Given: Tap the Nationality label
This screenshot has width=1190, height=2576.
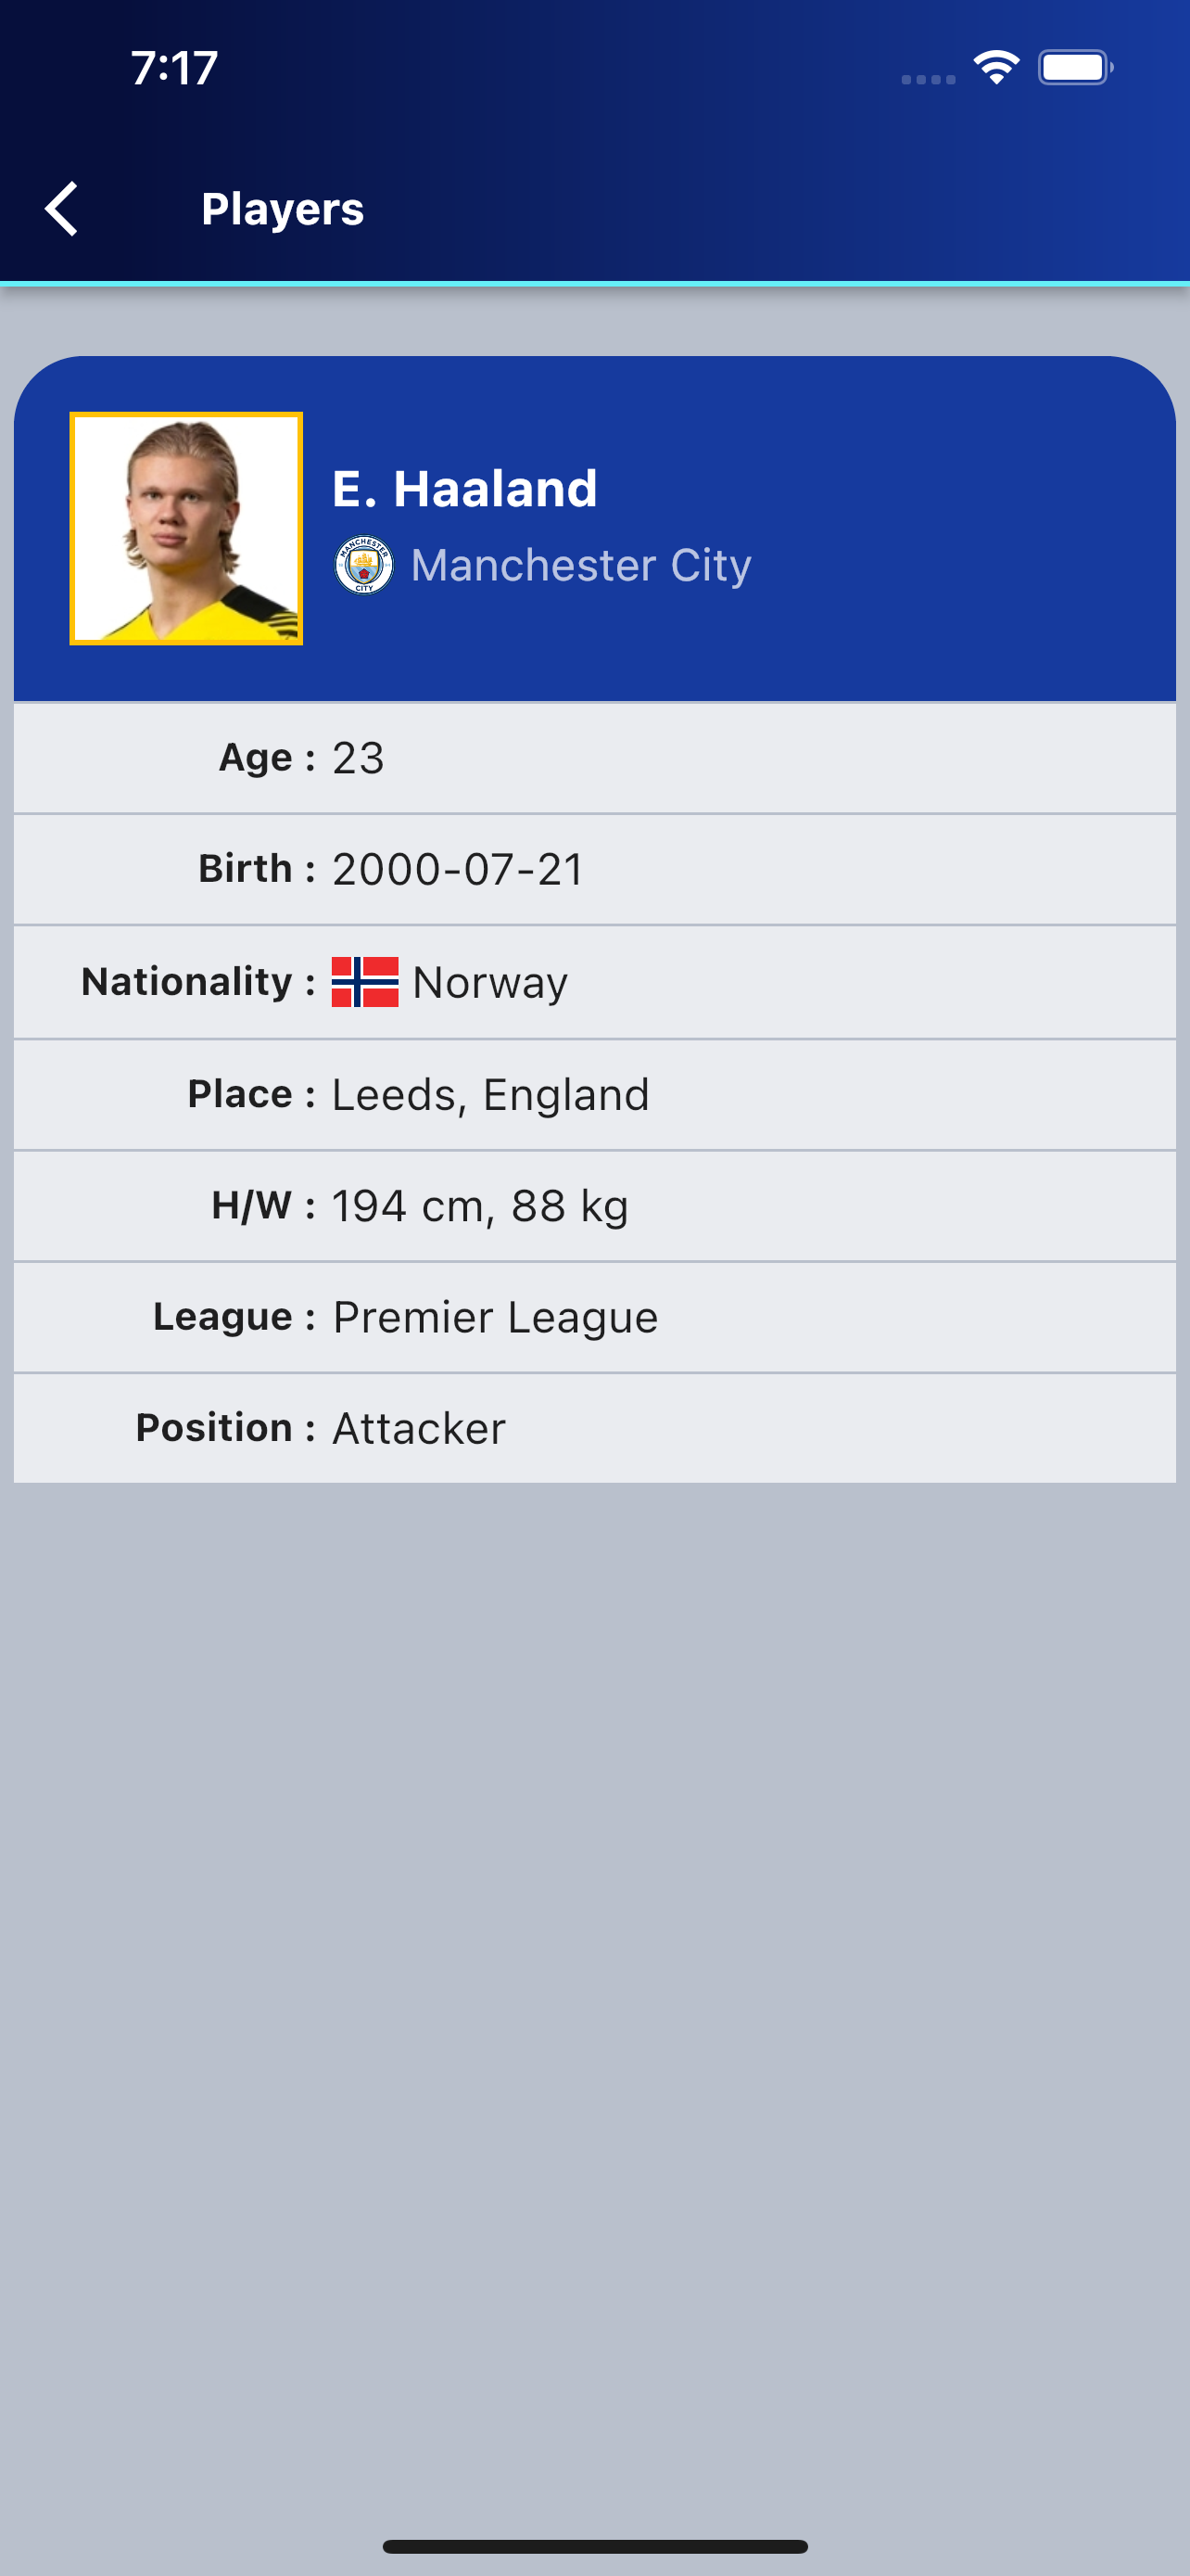Looking at the screenshot, I should pos(187,981).
